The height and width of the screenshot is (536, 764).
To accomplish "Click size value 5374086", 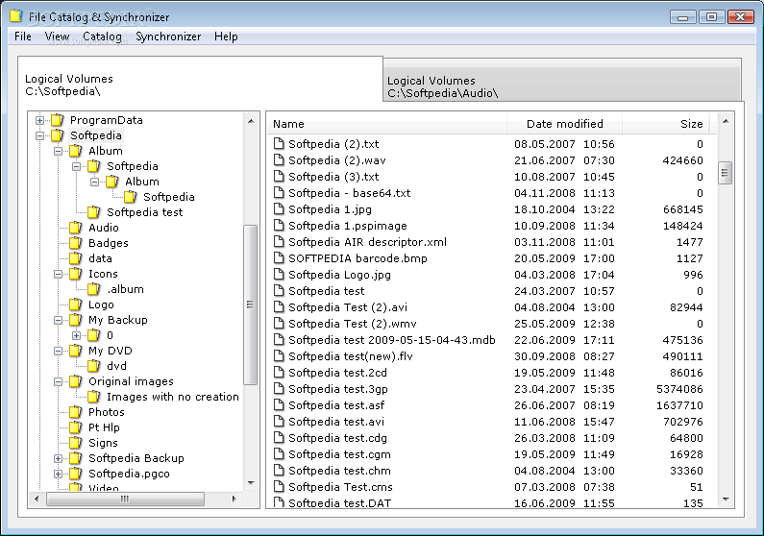I will (x=679, y=389).
